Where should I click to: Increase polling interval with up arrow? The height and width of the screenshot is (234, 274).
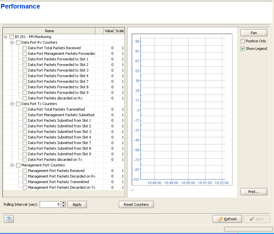click(63, 203)
